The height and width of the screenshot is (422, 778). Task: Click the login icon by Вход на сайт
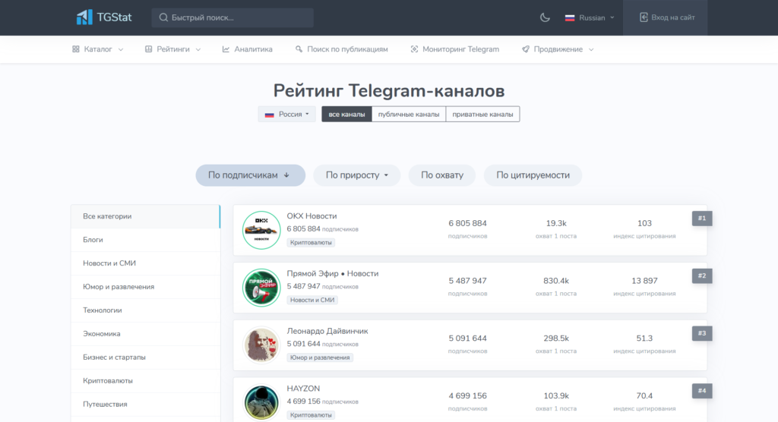644,17
